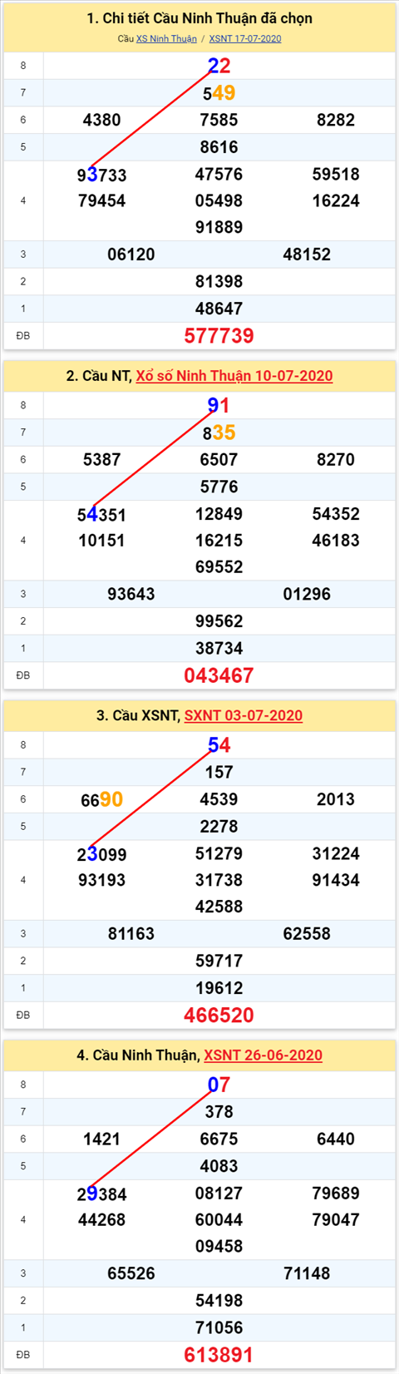Click the prize 8 value 22

point(219,66)
